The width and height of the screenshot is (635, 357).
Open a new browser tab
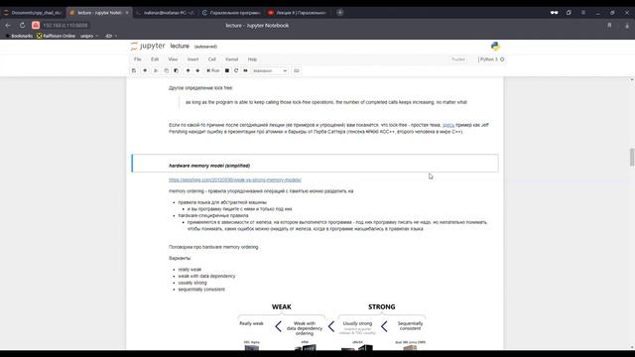pos(339,13)
